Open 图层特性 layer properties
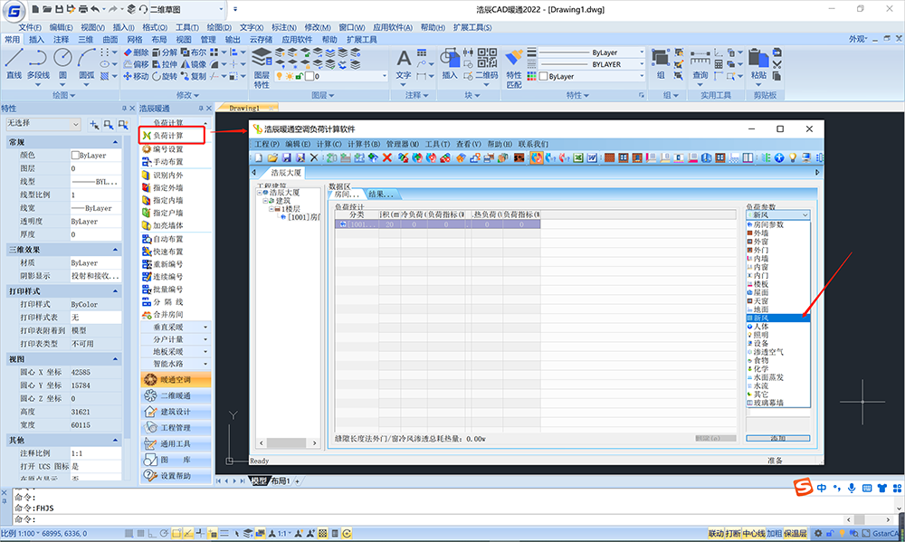This screenshot has width=905, height=542. pyautogui.click(x=262, y=68)
